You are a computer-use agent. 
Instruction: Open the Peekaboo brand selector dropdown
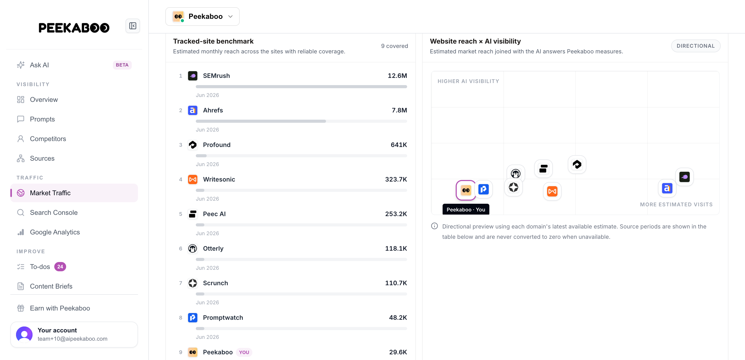(203, 17)
